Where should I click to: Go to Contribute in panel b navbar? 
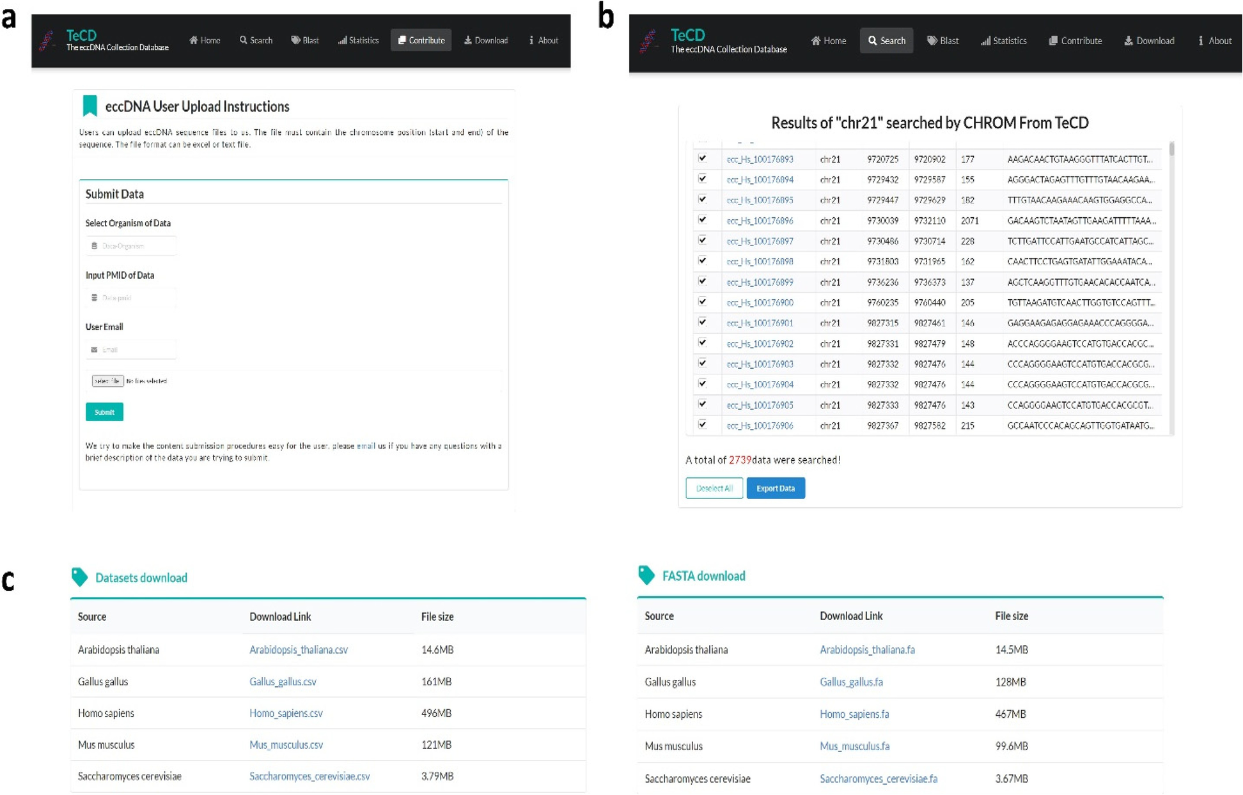tap(1075, 41)
